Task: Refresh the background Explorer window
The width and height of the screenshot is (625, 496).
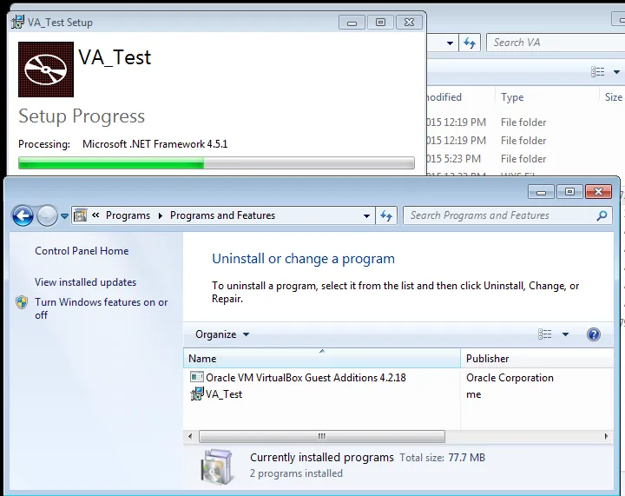Action: (x=470, y=43)
